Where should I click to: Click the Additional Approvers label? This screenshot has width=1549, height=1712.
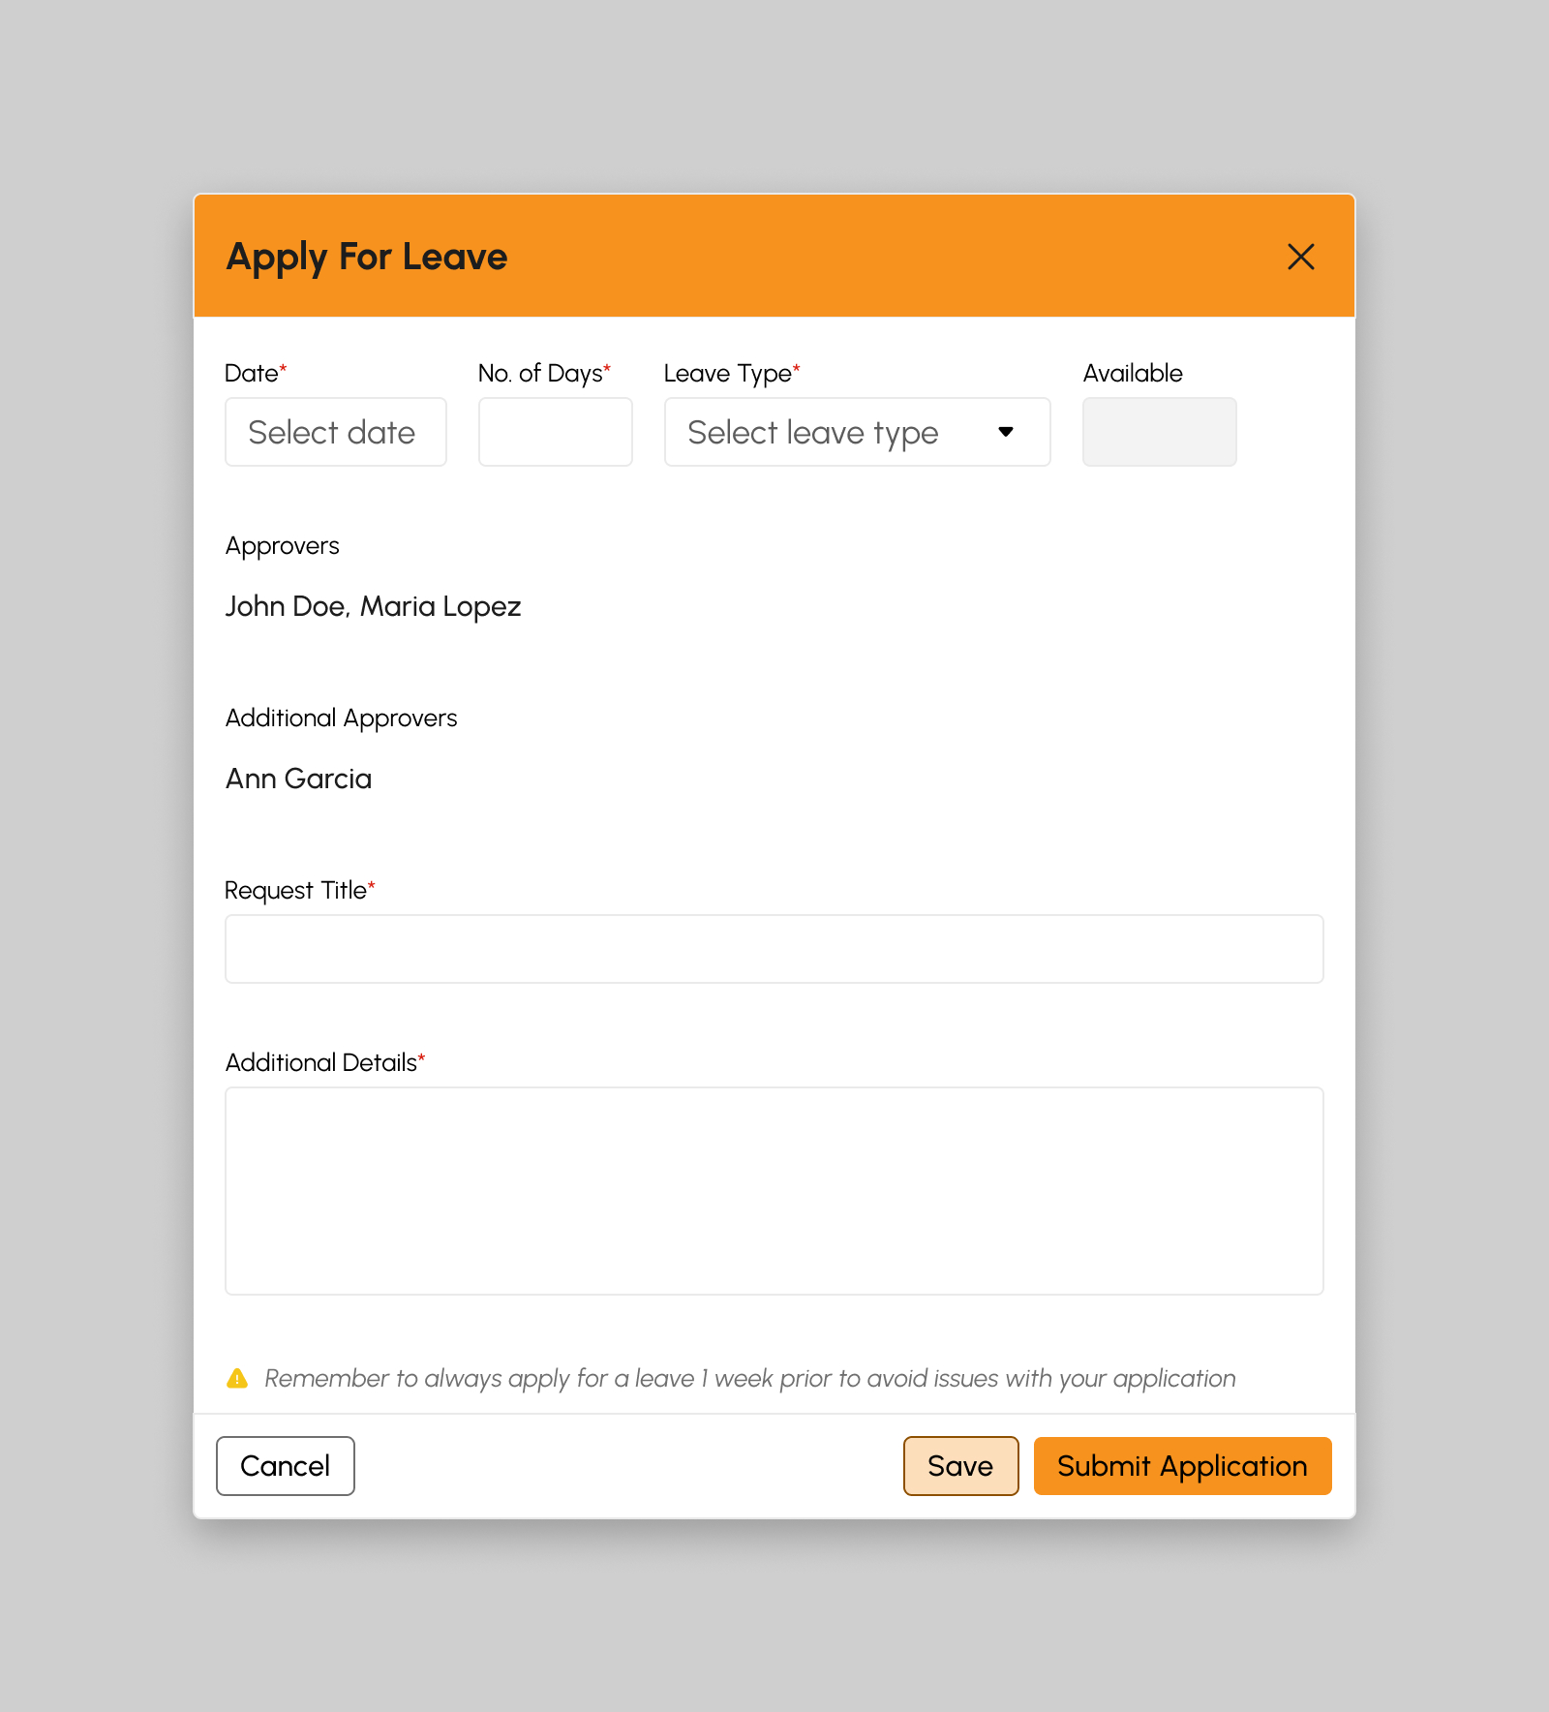(x=341, y=718)
